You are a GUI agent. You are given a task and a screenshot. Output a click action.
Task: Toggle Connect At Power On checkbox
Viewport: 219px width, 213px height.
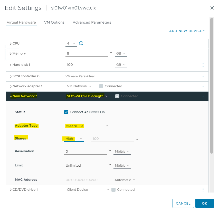coord(66,112)
